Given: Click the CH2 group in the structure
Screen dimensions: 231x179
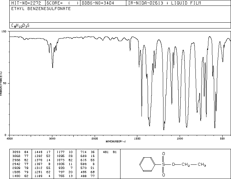Looking at the screenshot, I should coord(186,164).
